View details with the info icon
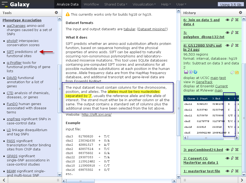This screenshot has height=183, width=246. pyautogui.click(x=191, y=72)
